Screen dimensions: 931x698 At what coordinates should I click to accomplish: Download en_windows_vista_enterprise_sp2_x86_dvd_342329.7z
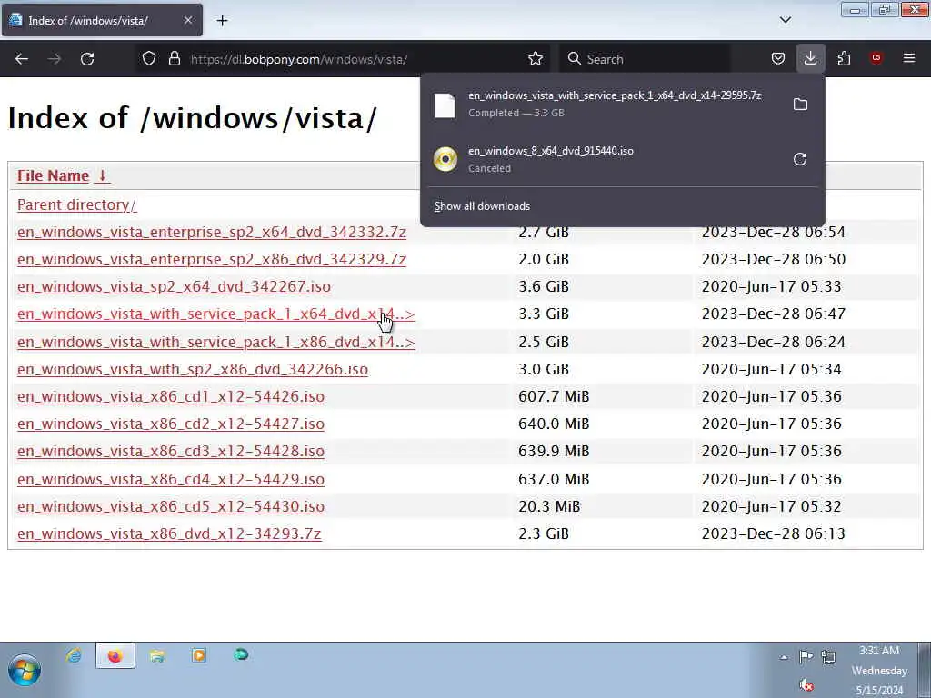point(211,259)
